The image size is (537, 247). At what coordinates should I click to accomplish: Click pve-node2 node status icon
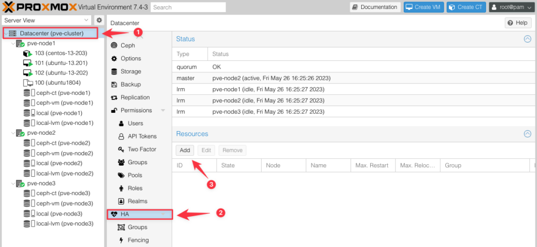tap(20, 133)
